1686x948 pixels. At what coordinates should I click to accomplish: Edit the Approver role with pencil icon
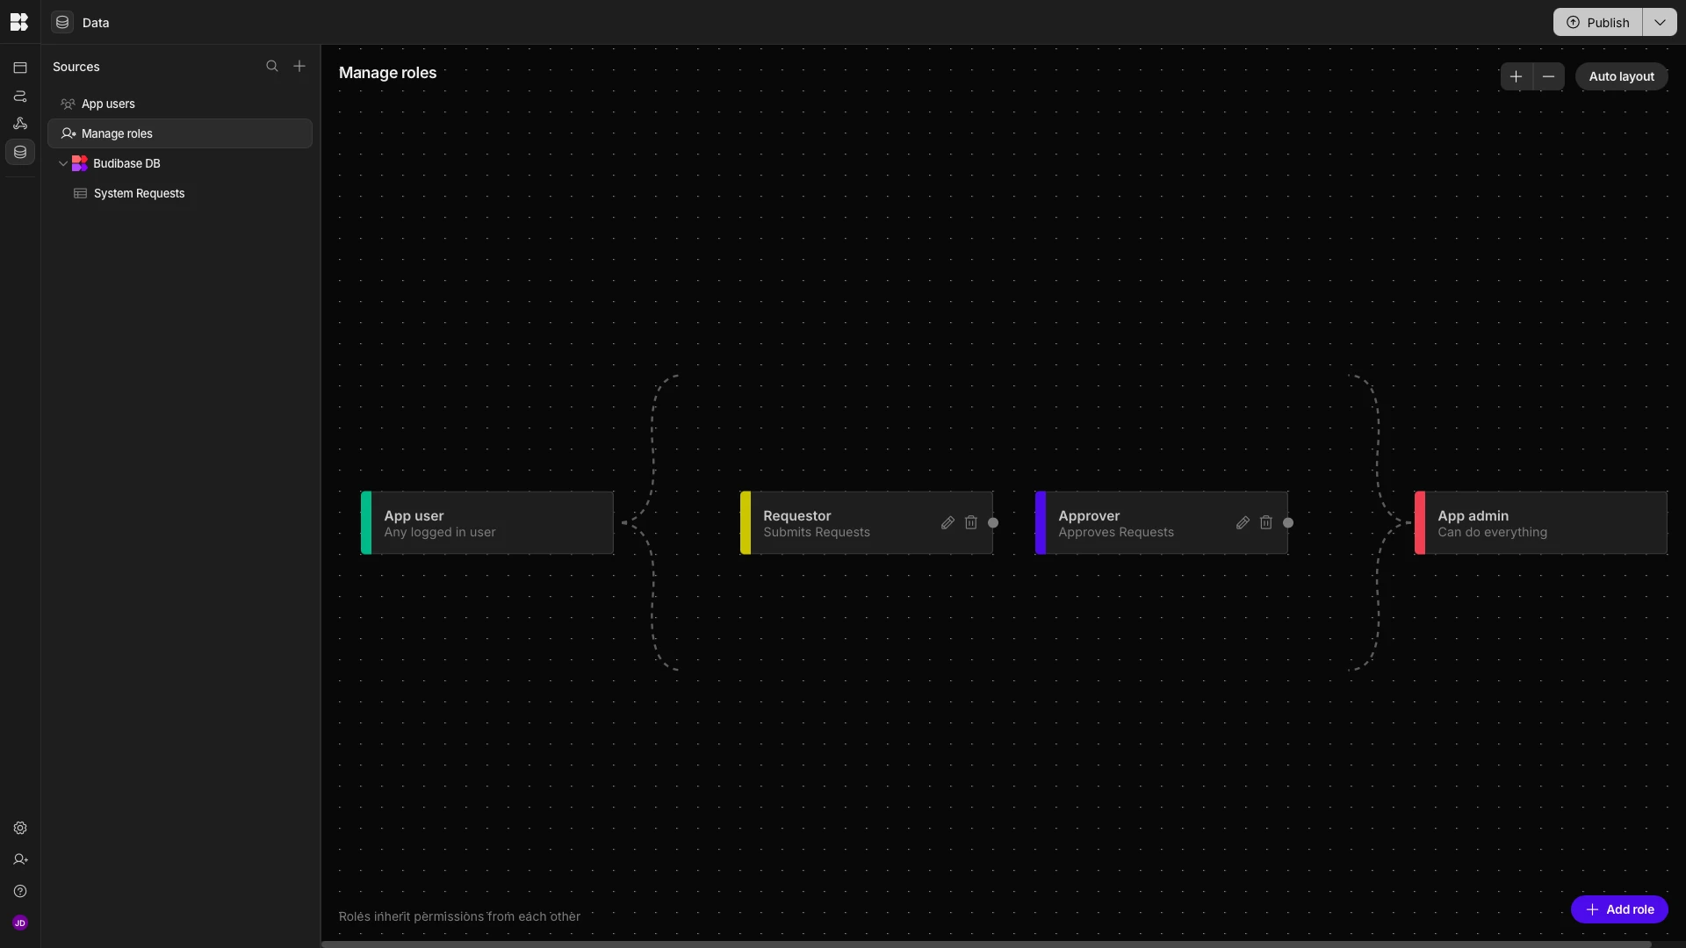tap(1243, 523)
